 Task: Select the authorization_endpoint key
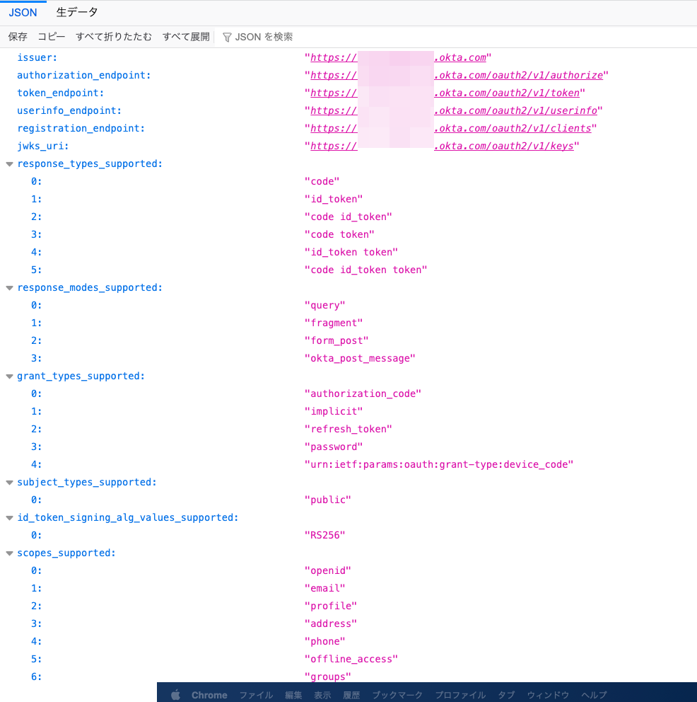(83, 75)
